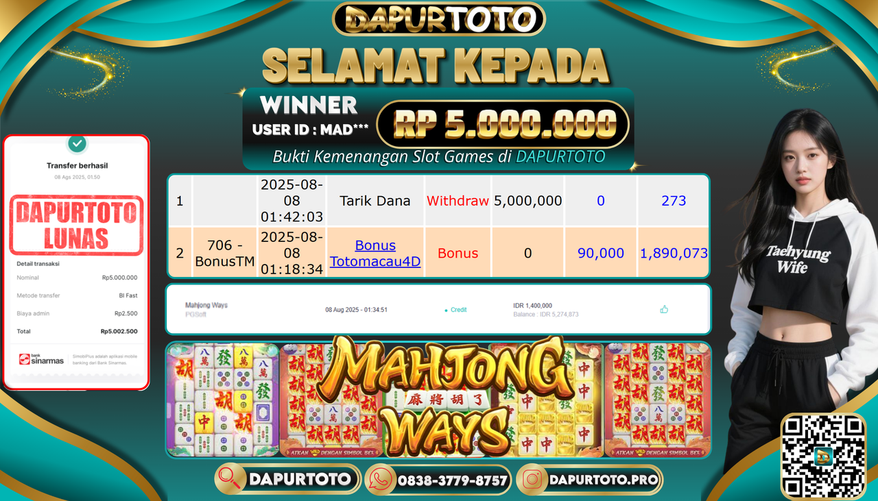
Task: Click the 1,890,073 balance value
Action: point(674,253)
